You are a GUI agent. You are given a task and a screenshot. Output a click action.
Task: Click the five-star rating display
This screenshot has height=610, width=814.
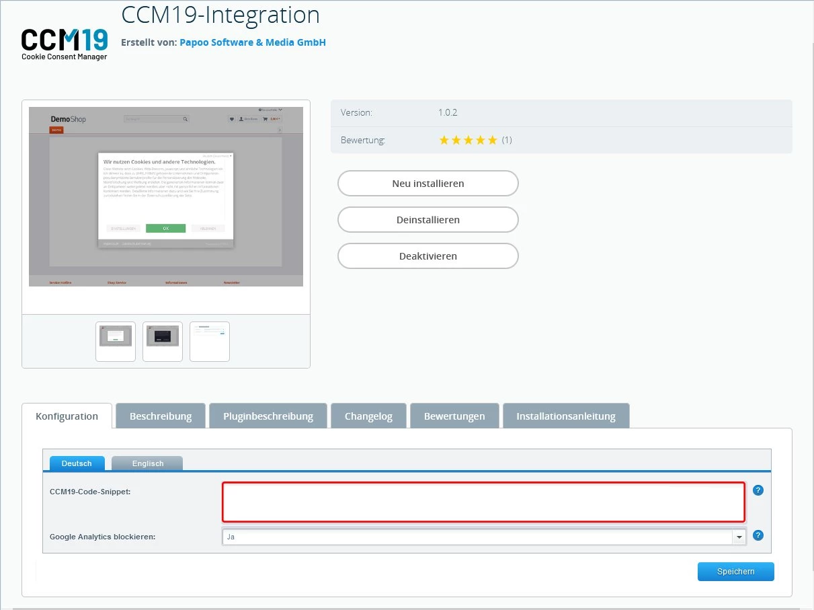pyautogui.click(x=468, y=141)
